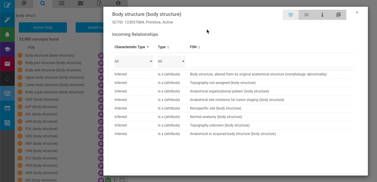This screenshot has height=182, width=377.
Task: Open details icon for Upper body structure
Action: tap(101, 77)
